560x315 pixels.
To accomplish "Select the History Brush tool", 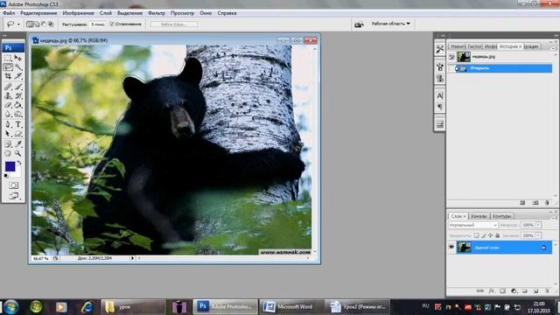I will click(x=17, y=95).
